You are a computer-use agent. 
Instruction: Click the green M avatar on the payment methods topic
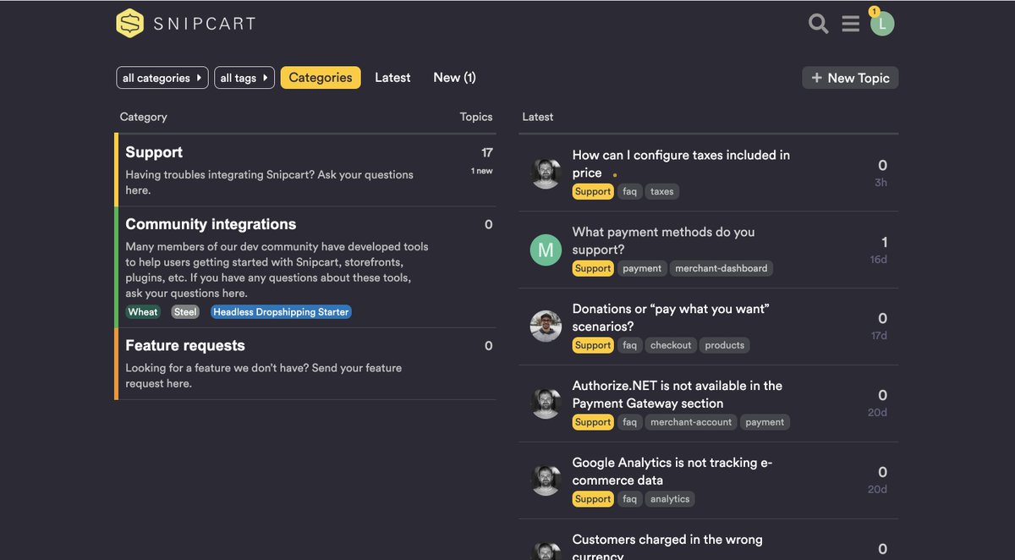point(546,250)
